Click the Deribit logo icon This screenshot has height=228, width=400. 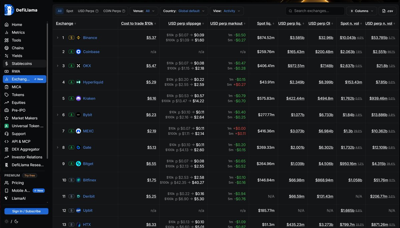(x=78, y=196)
